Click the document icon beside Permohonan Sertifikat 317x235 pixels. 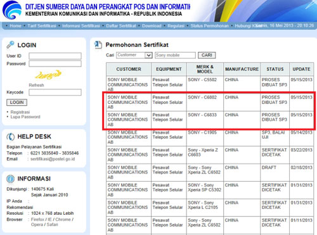tap(98, 45)
